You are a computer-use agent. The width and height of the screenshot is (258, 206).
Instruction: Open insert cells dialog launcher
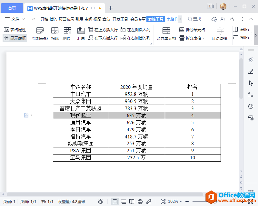pyautogui.click(x=151, y=43)
